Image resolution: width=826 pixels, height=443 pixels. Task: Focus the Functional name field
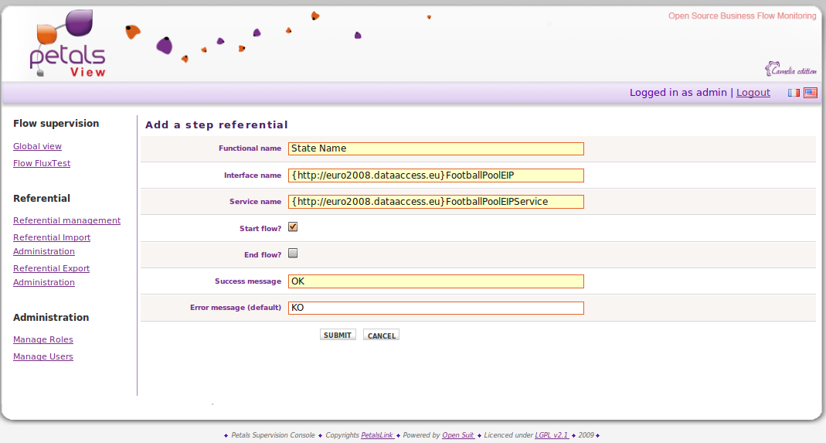click(436, 148)
